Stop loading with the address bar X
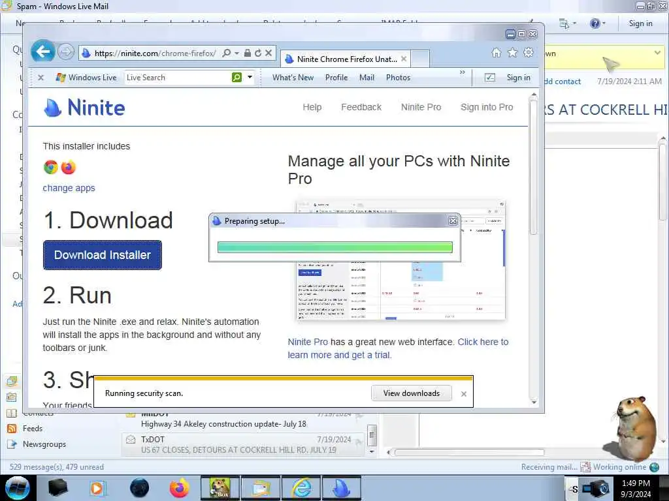This screenshot has height=501, width=669. click(269, 53)
